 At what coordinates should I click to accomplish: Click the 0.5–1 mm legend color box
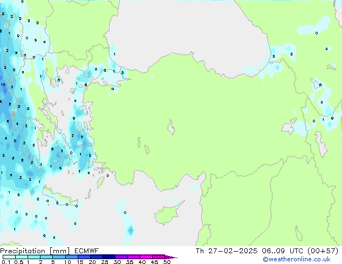coord(22,257)
